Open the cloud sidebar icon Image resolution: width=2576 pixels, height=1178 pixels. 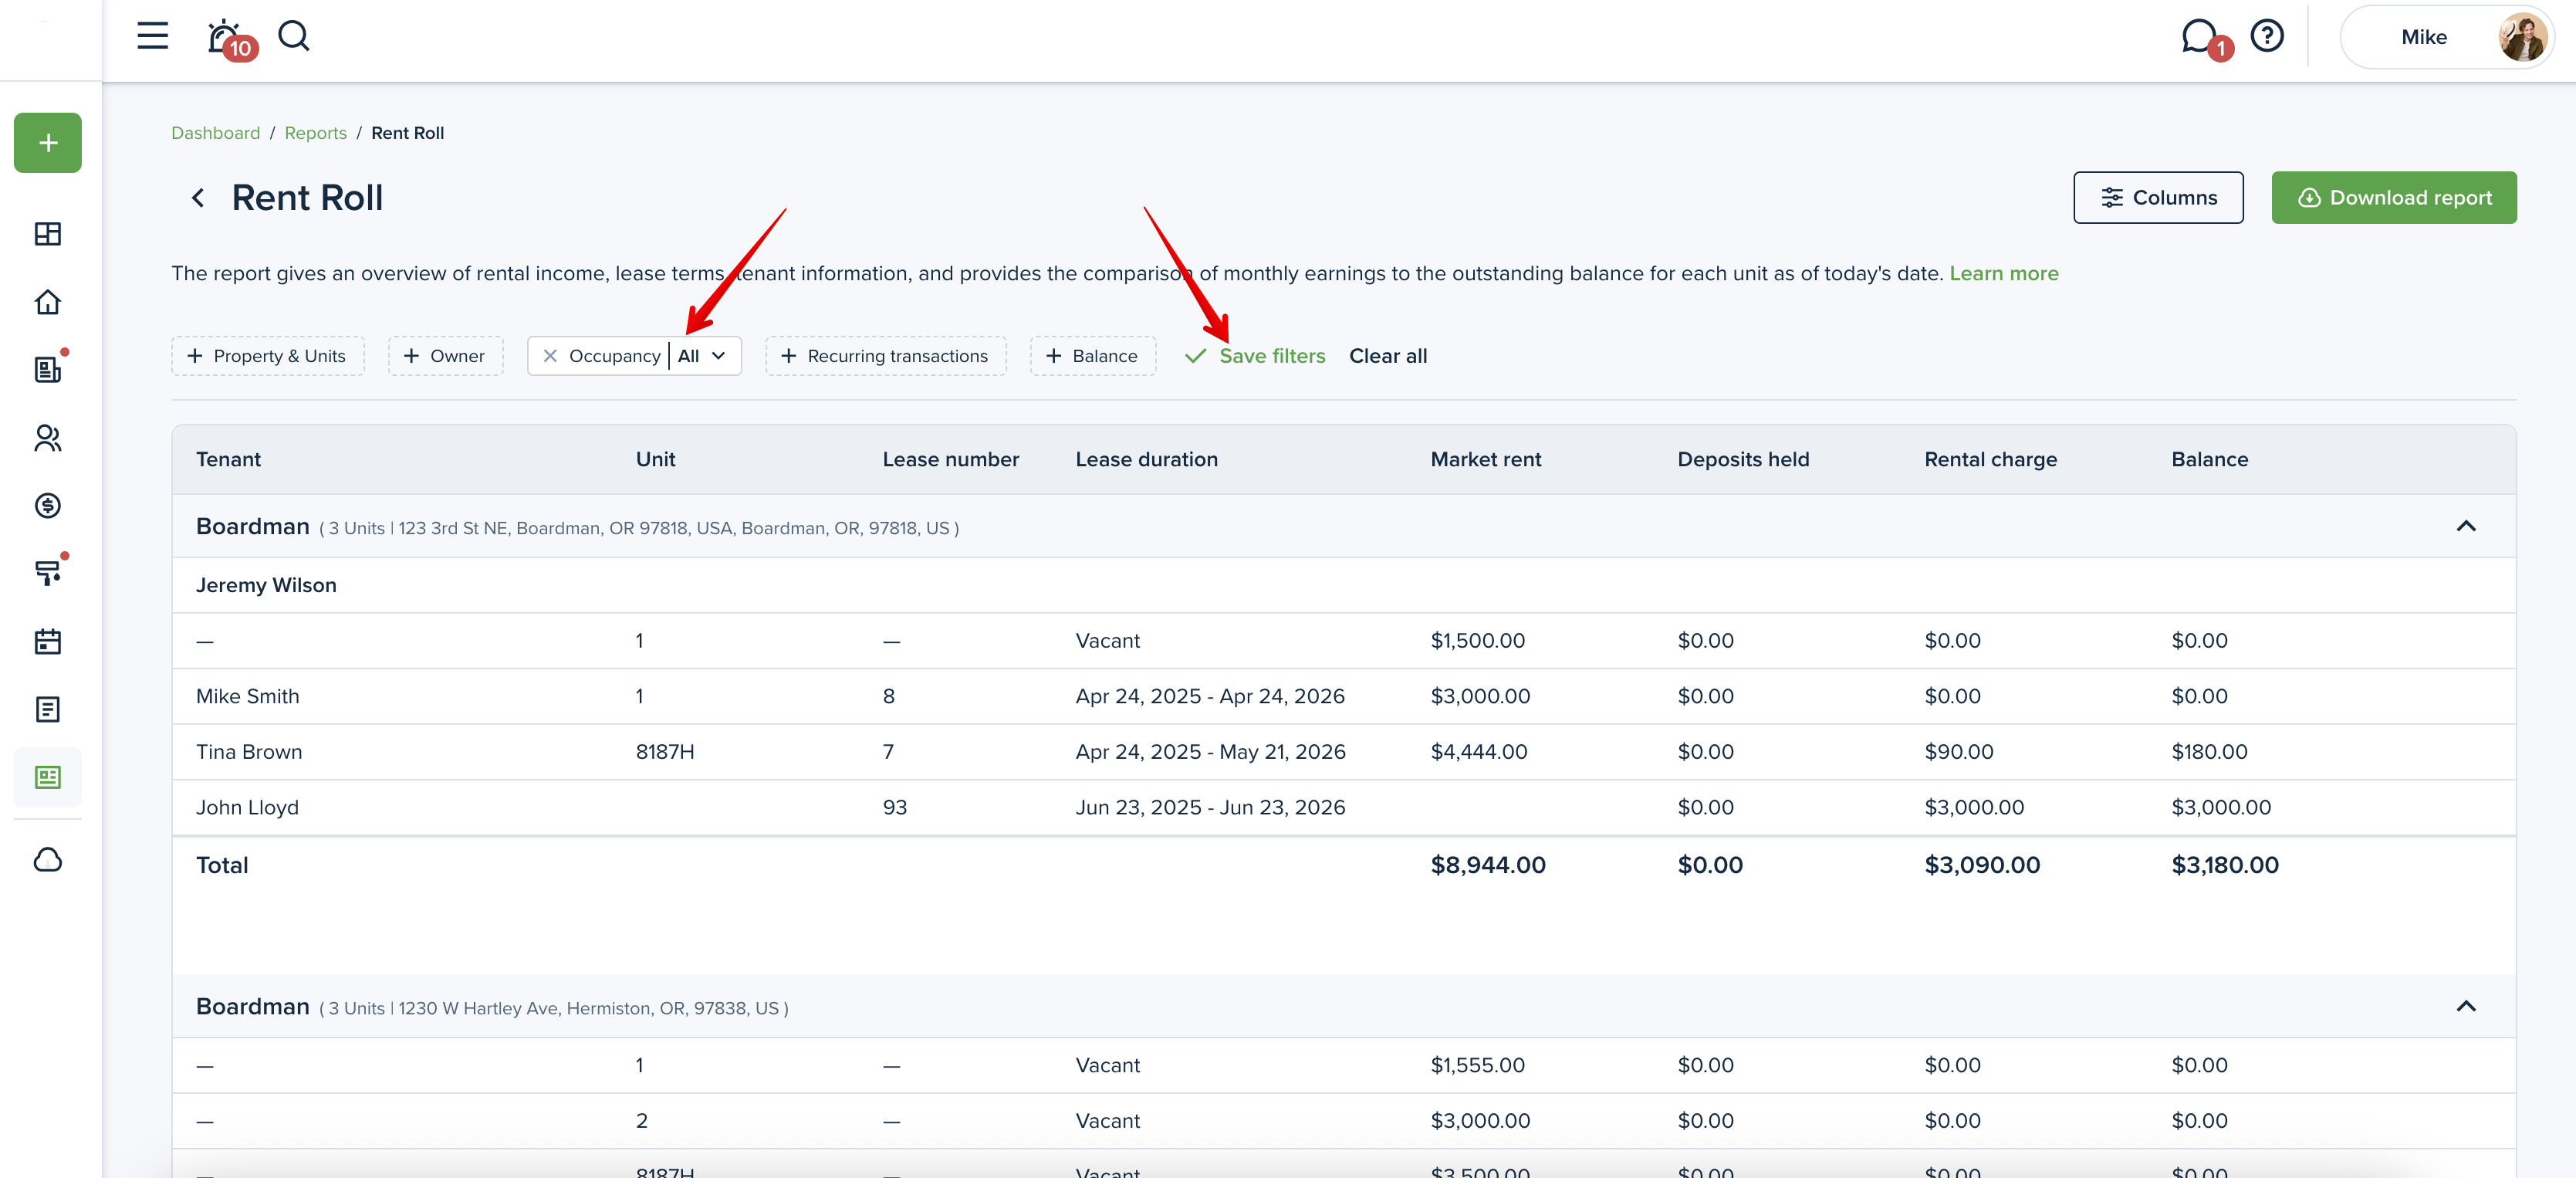point(48,860)
